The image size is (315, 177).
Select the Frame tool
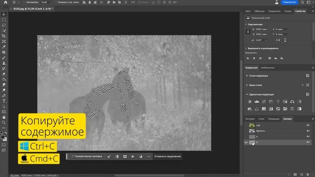tap(3, 41)
